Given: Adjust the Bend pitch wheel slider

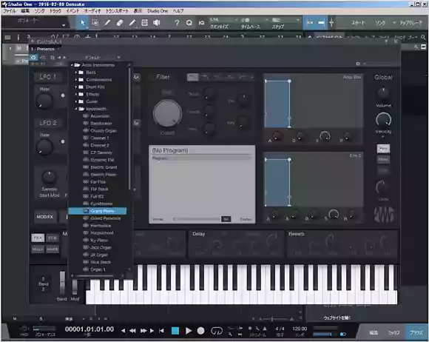Looking at the screenshot, I should 62,283.
